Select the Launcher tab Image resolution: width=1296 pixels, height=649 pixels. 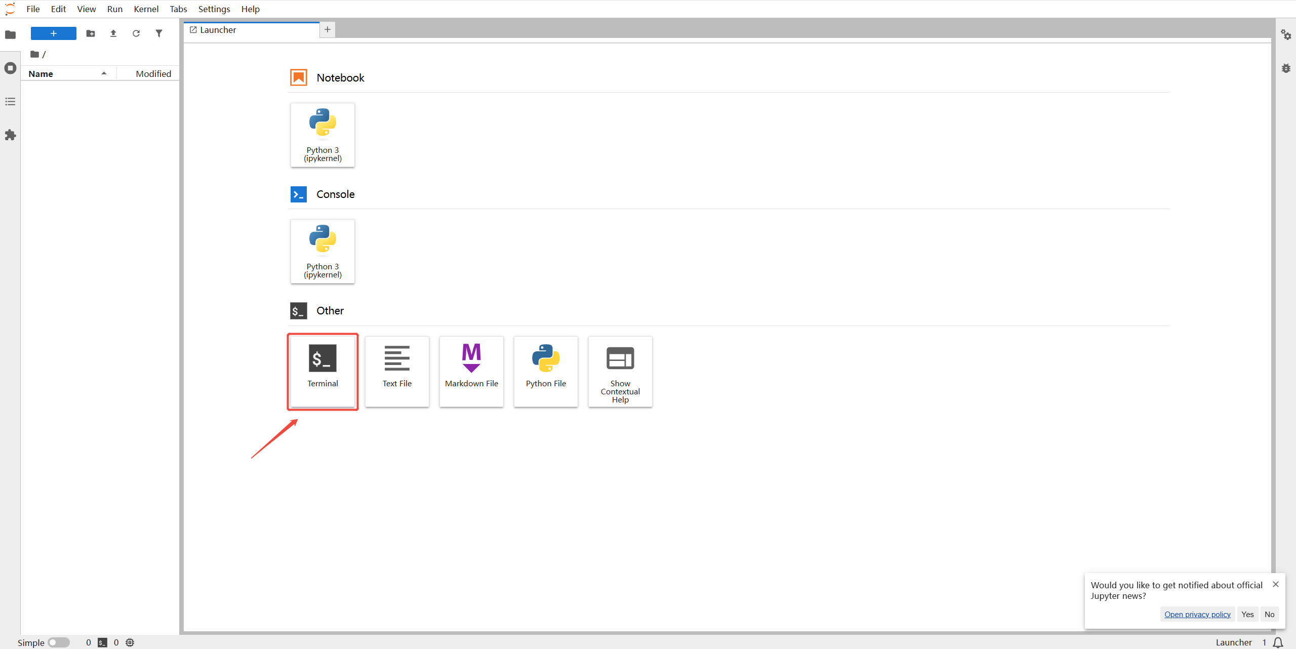coord(252,30)
